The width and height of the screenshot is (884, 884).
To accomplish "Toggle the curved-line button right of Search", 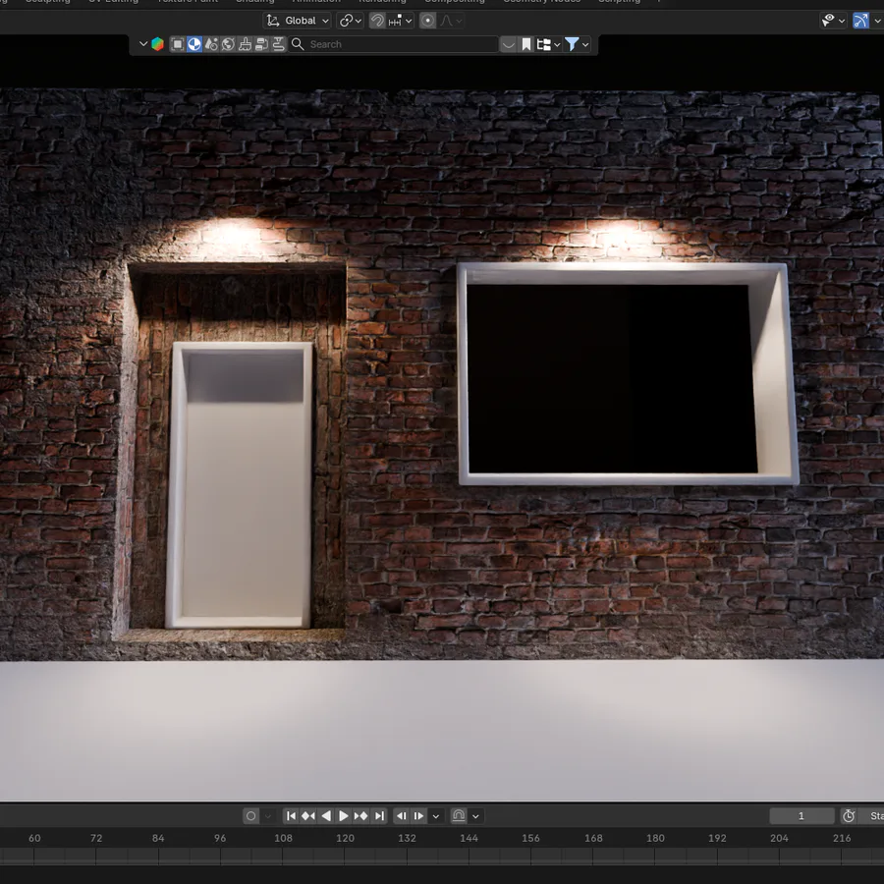I will pyautogui.click(x=509, y=44).
